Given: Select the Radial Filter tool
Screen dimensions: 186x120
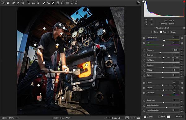Looking at the screenshot, I should (x=62, y=3).
